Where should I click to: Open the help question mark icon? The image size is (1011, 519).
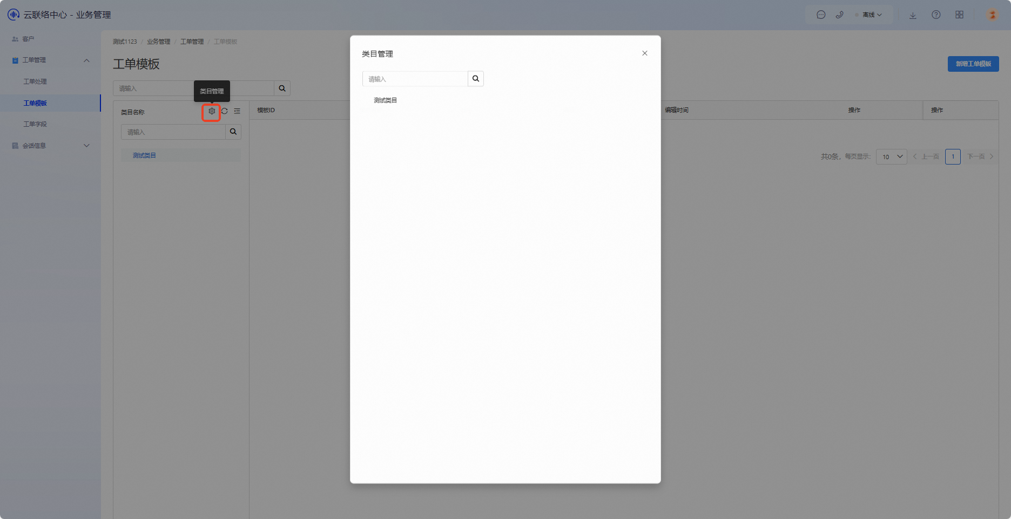(x=936, y=15)
